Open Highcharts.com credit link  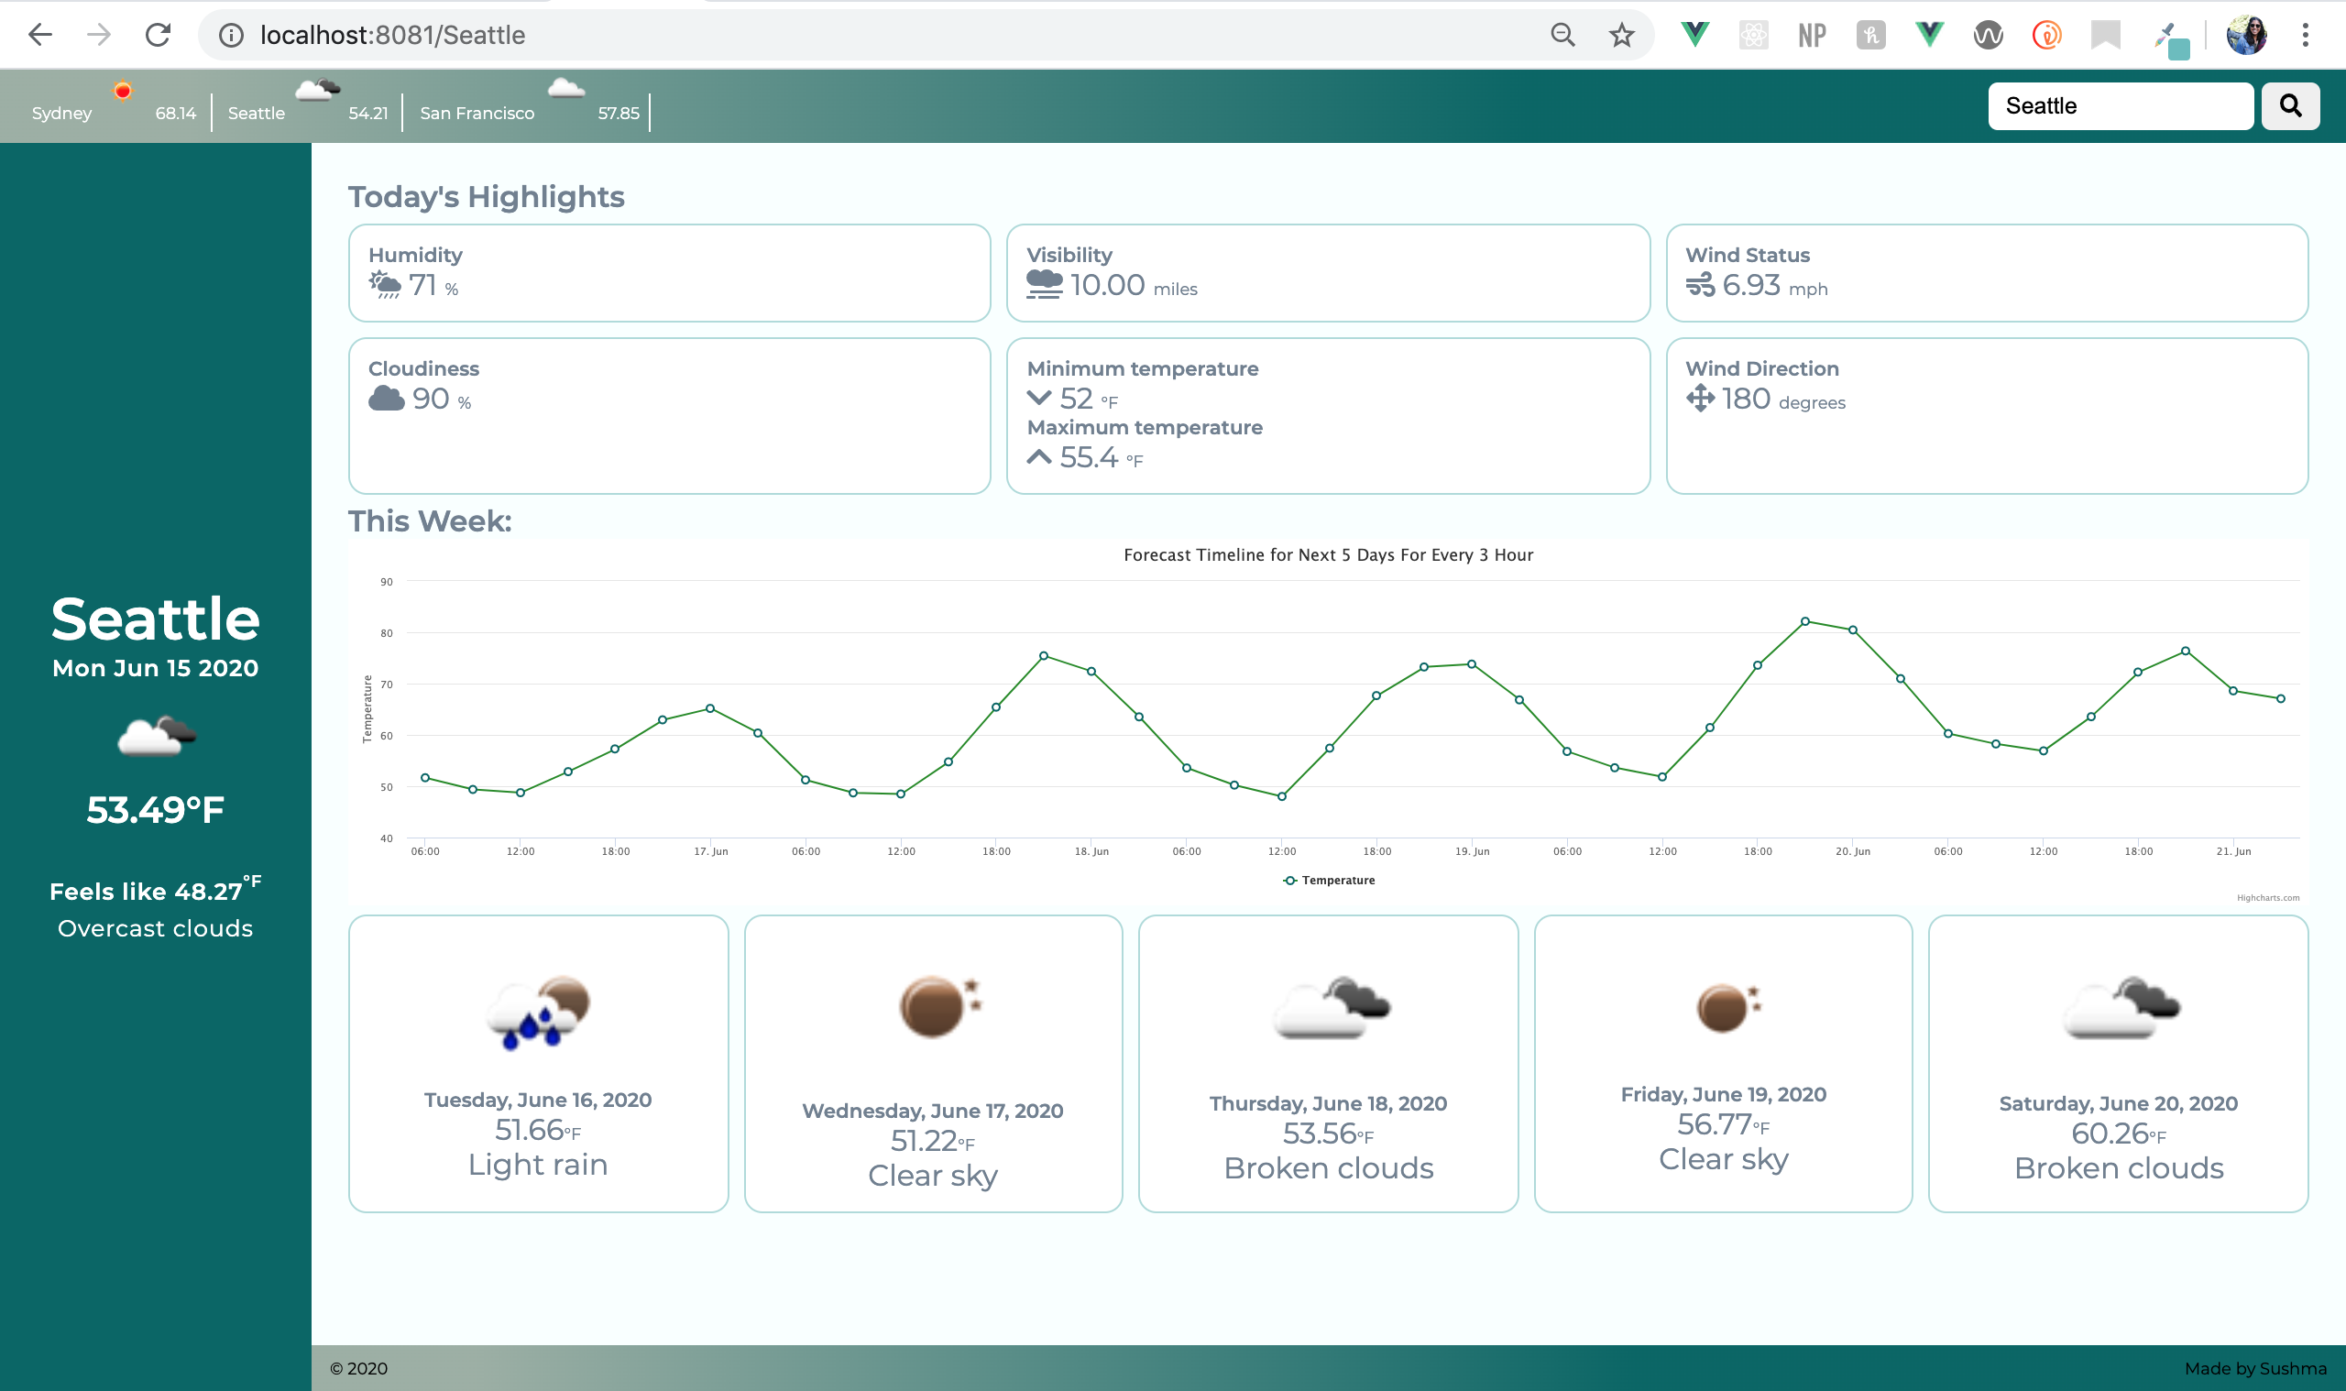[x=2267, y=898]
